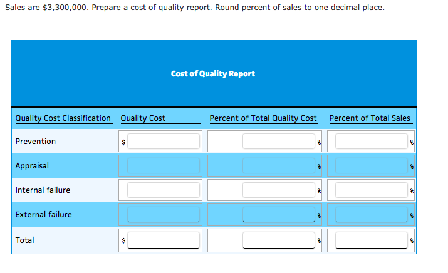Click the Quality Cost column header
448x273 pixels.
(x=143, y=118)
